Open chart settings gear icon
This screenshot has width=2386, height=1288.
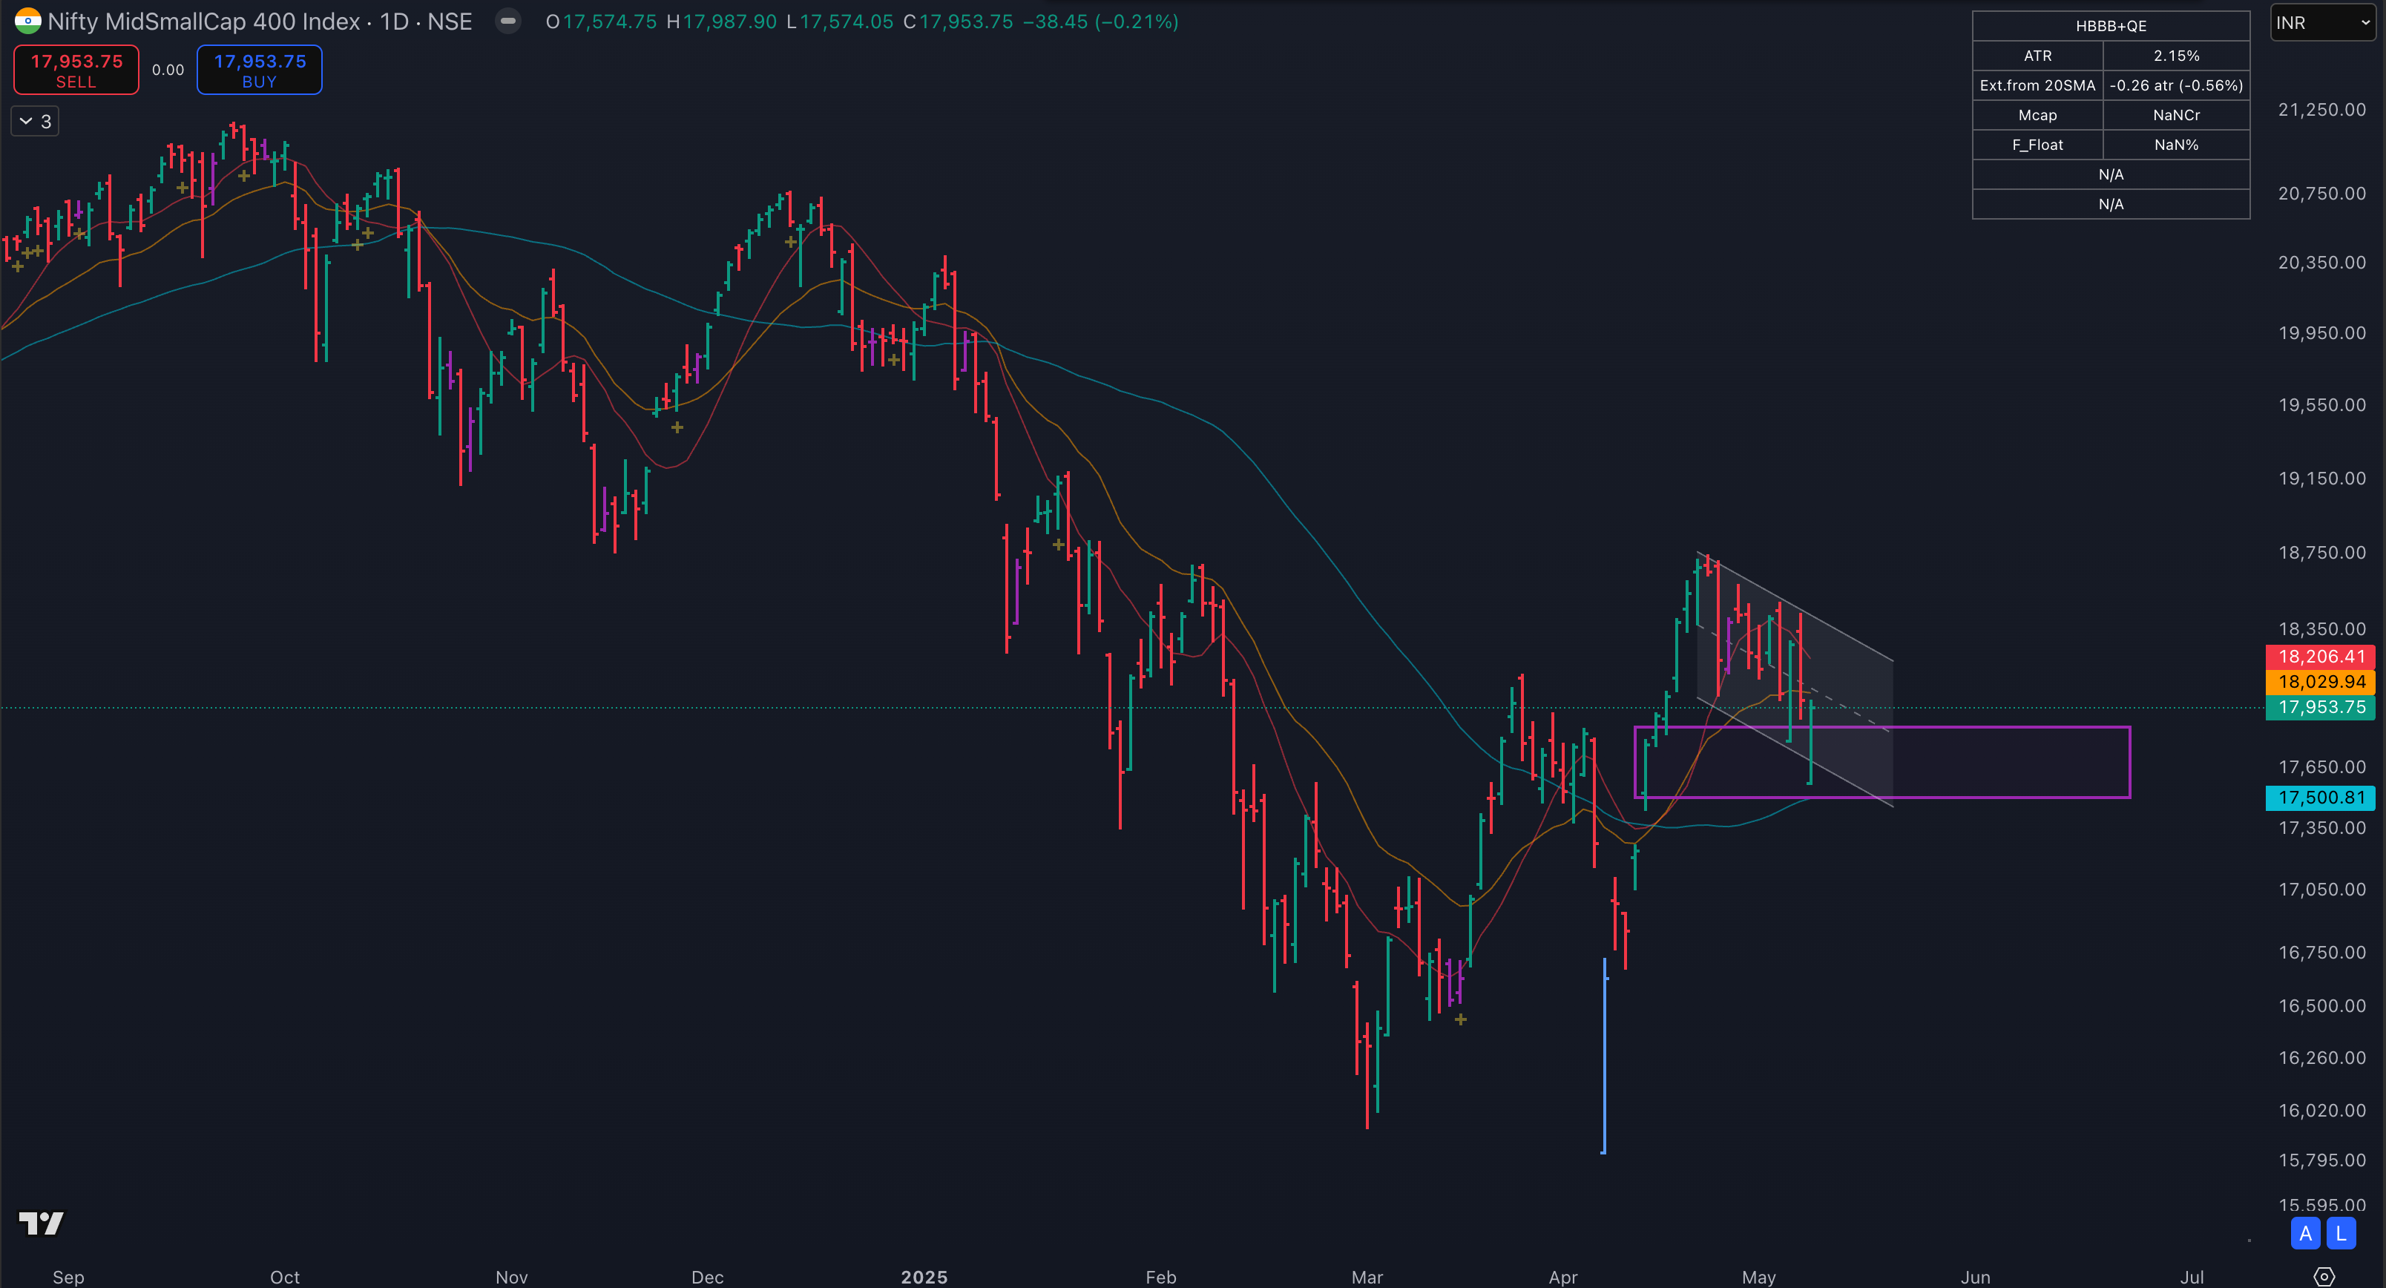(x=2323, y=1276)
